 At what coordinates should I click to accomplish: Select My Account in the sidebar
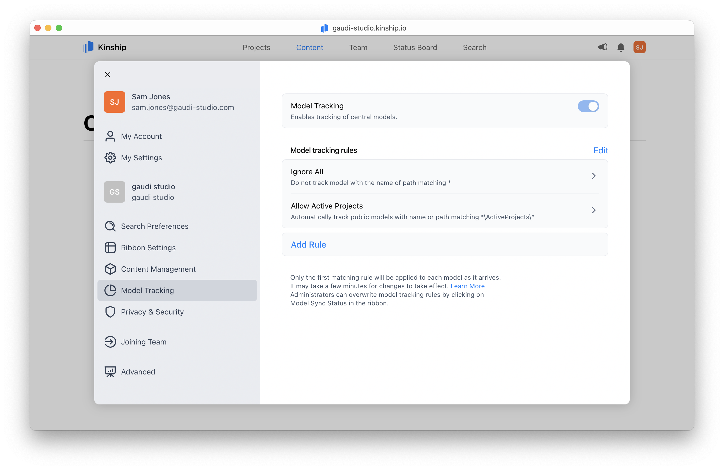point(141,136)
